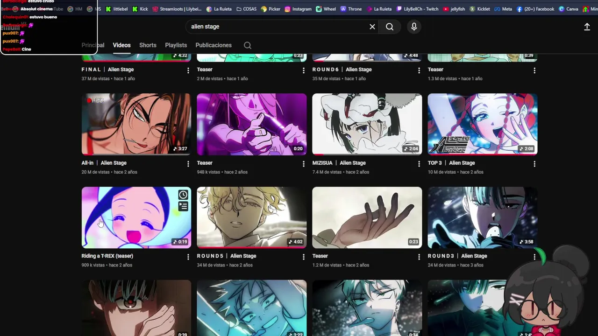Screen dimensions: 598x336
Task: Open options menu for ROUND3 Alien Stage
Action: pyautogui.click(x=534, y=257)
